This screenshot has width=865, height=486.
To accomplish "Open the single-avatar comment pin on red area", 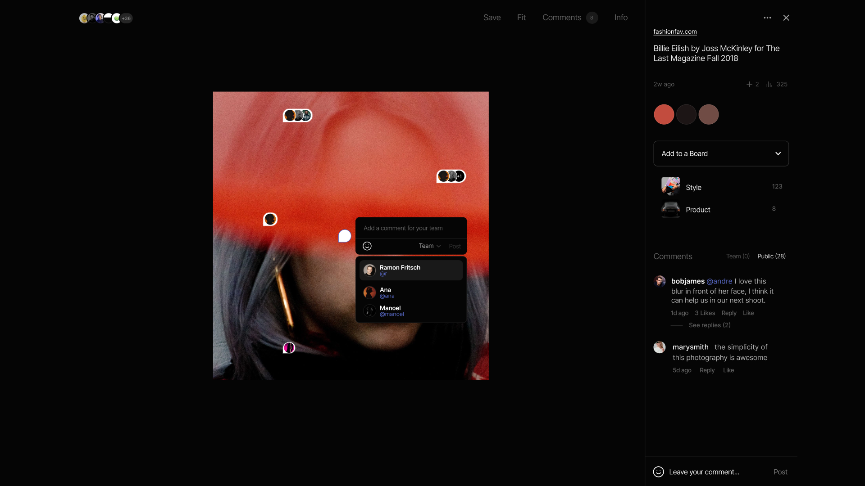I will point(270,219).
